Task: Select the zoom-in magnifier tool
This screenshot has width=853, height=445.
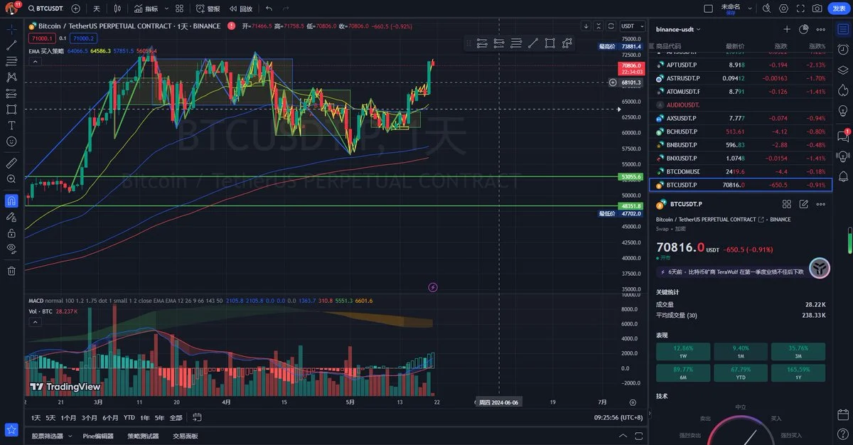Action: point(11,178)
